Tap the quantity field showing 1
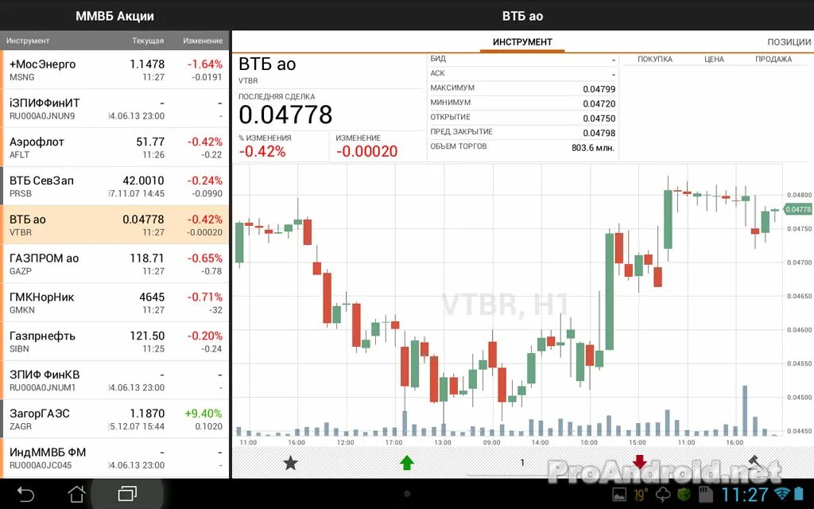This screenshot has width=814, height=509. pos(522,463)
